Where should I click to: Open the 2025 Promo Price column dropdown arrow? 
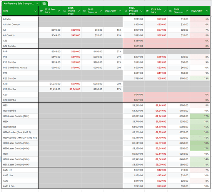click(x=78, y=11)
